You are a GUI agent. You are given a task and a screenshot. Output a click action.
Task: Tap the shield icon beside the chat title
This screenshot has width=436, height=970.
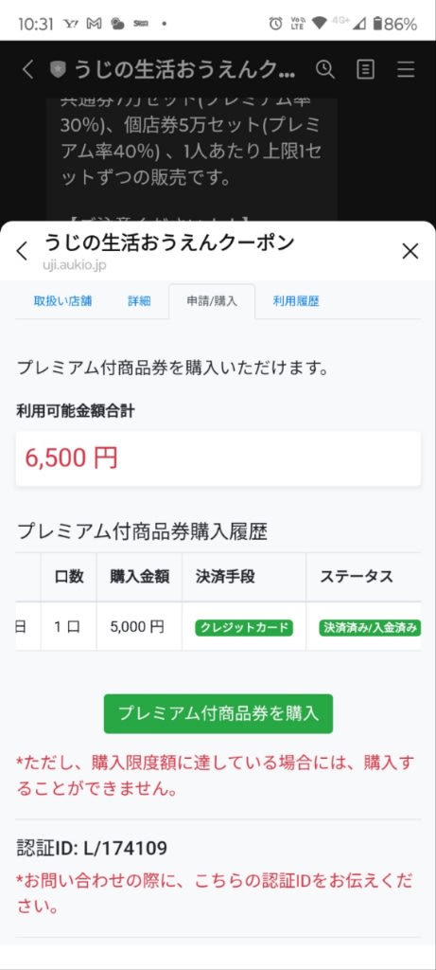(x=58, y=70)
